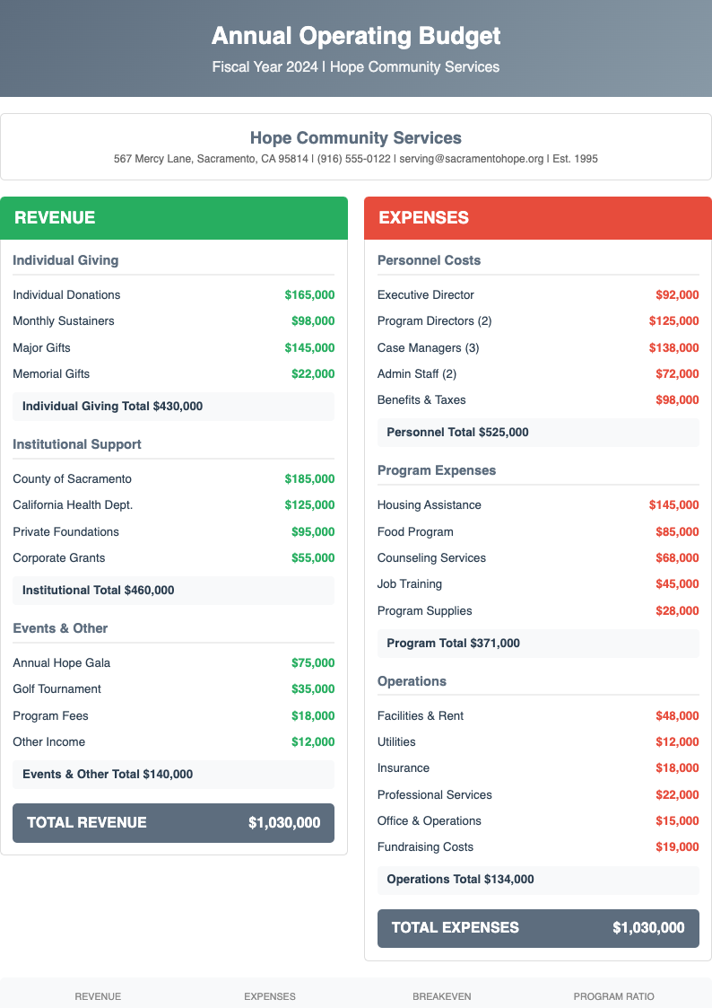Click the Program Total $371,000 row

(x=538, y=644)
